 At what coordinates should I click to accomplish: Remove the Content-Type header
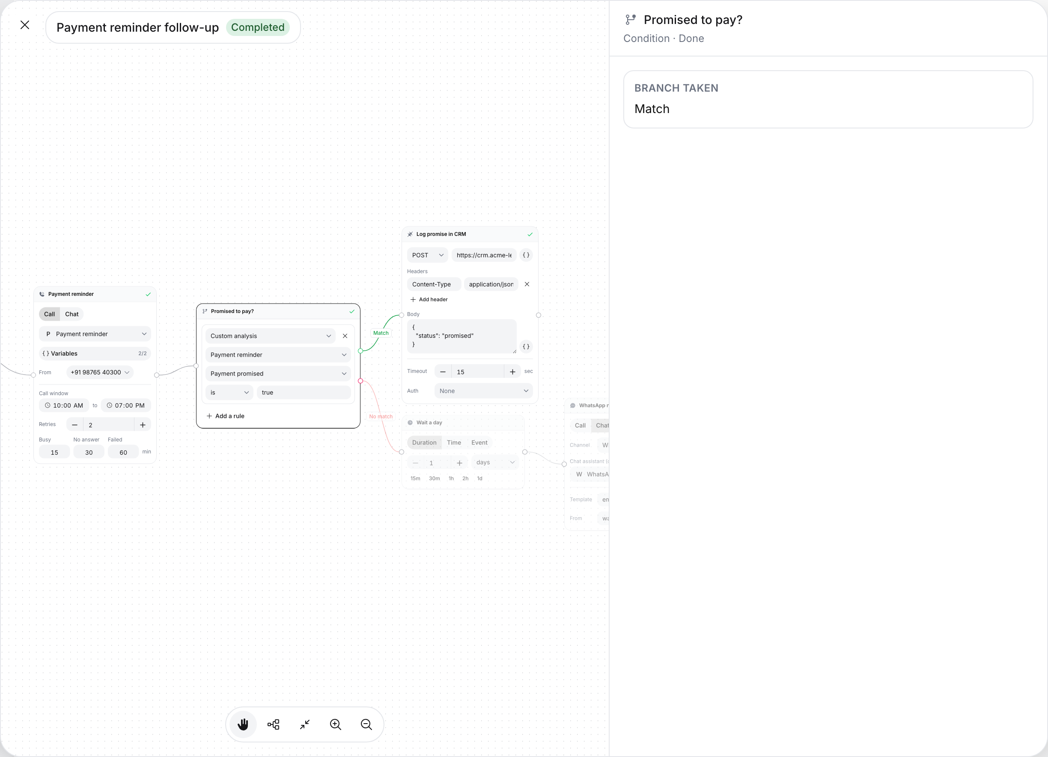point(527,284)
